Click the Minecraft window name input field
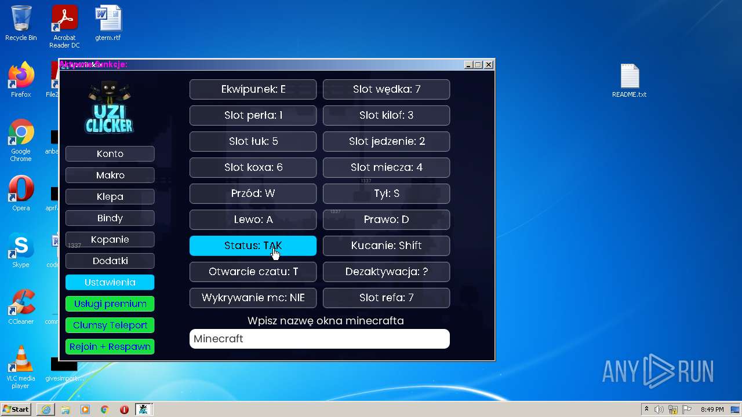Image resolution: width=742 pixels, height=417 pixels. (x=319, y=339)
